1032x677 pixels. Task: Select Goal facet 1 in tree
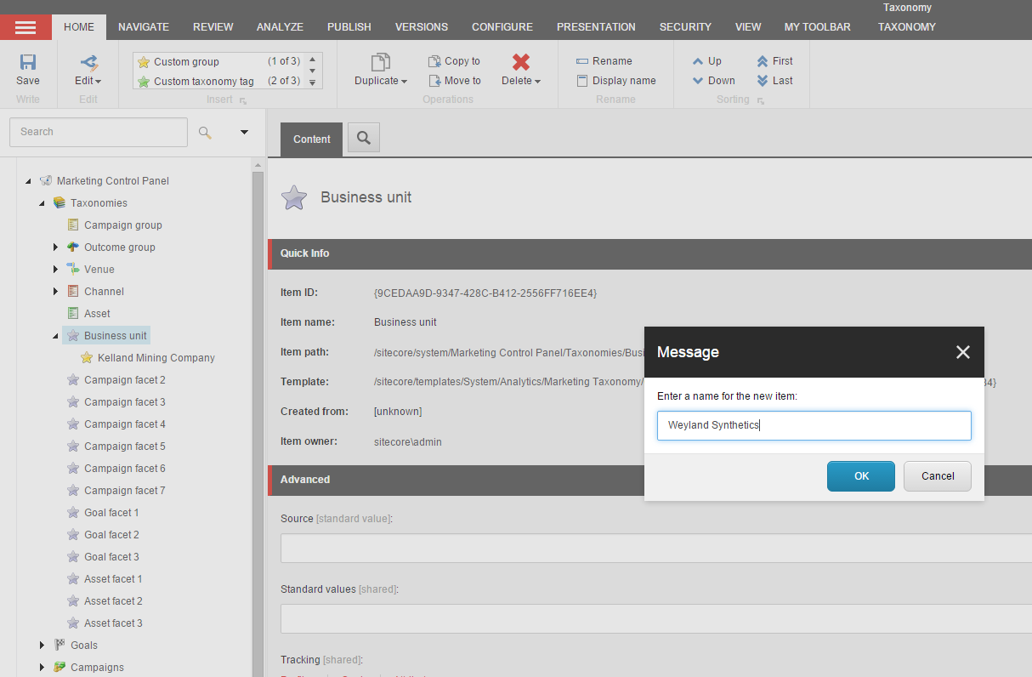(111, 513)
